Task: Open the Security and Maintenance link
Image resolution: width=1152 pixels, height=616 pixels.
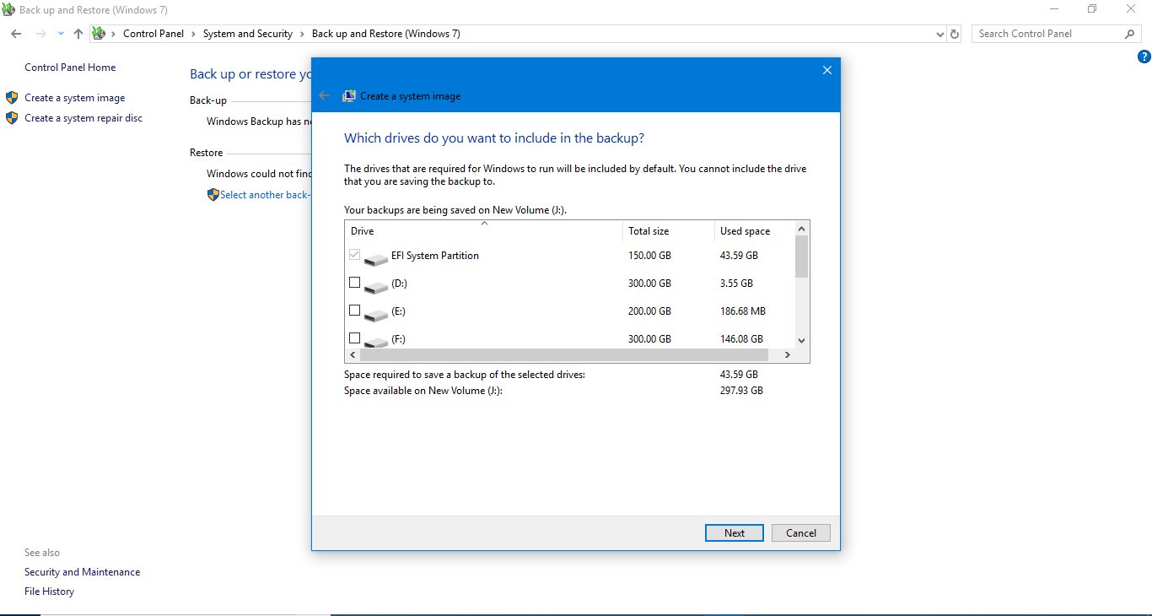Action: click(83, 572)
